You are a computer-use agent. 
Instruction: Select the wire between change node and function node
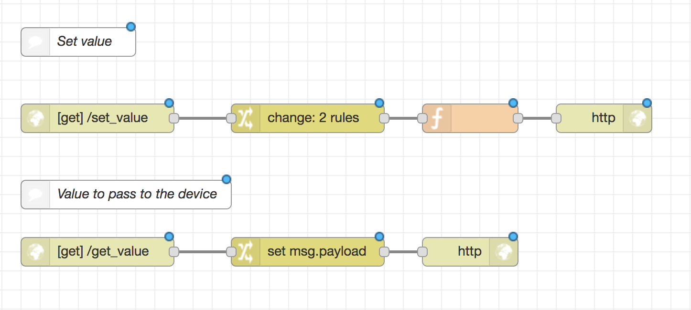pyautogui.click(x=404, y=118)
